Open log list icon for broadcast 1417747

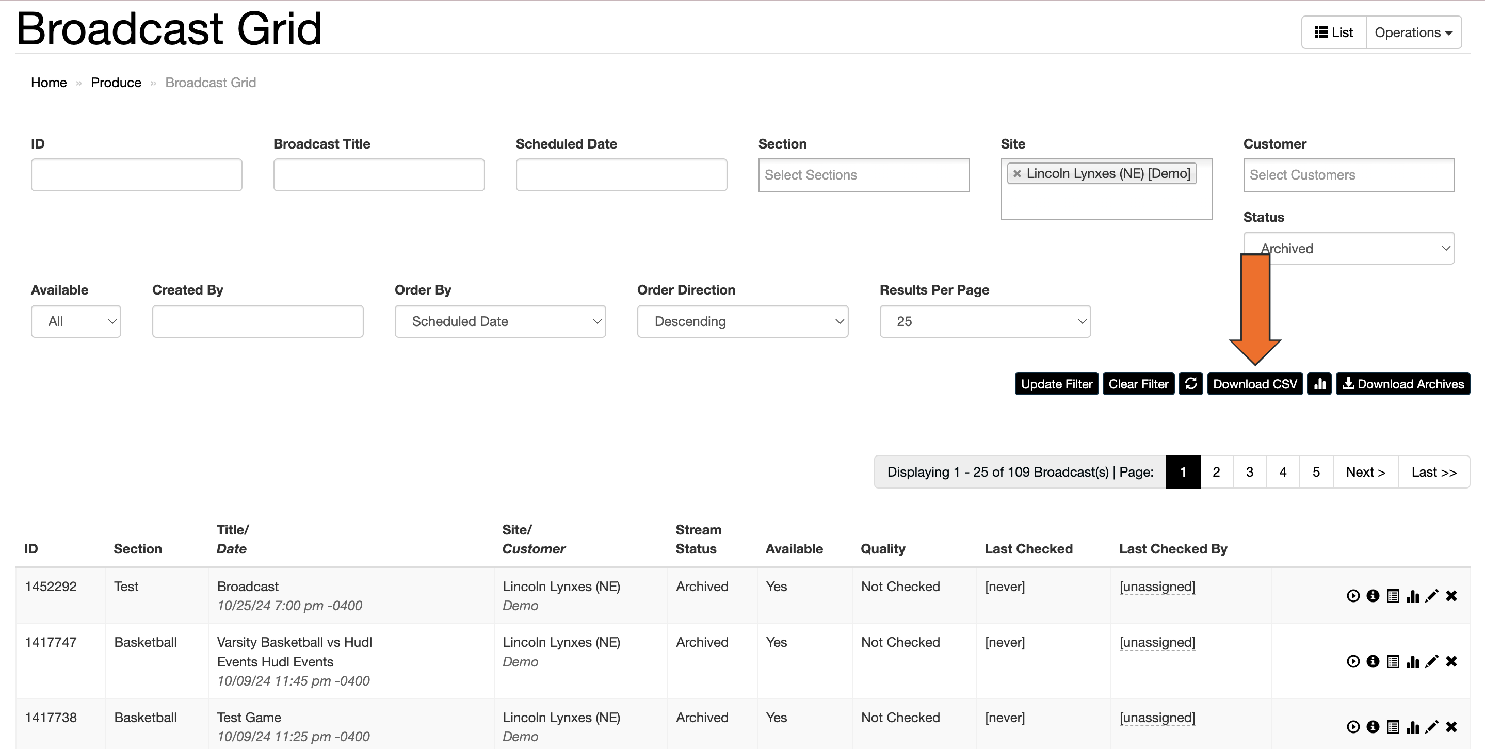coord(1393,661)
